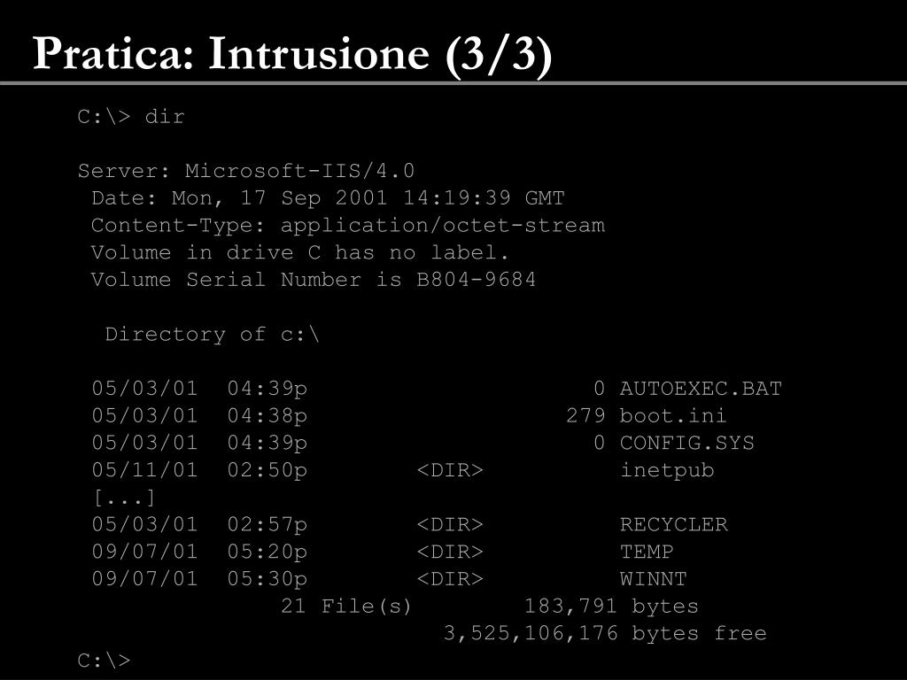
Task: Click the Directory of c:\ line
Action: [x=212, y=334]
